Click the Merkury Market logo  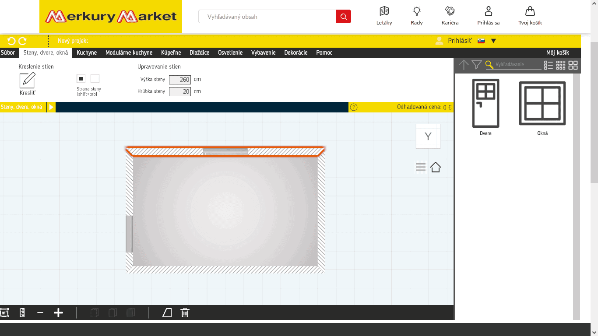[111, 17]
